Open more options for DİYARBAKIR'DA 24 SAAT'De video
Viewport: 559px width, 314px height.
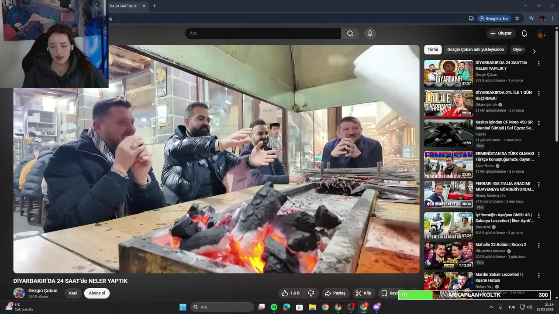538,63
